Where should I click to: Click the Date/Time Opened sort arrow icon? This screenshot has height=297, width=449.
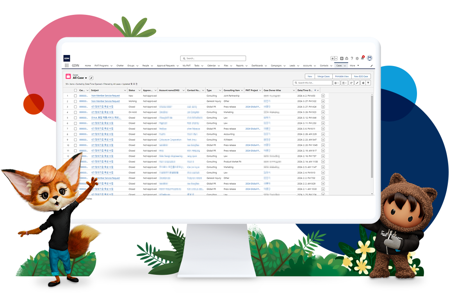coord(315,90)
